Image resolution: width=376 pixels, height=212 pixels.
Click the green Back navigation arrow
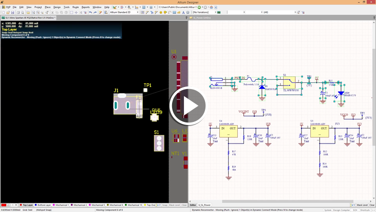(199, 7)
